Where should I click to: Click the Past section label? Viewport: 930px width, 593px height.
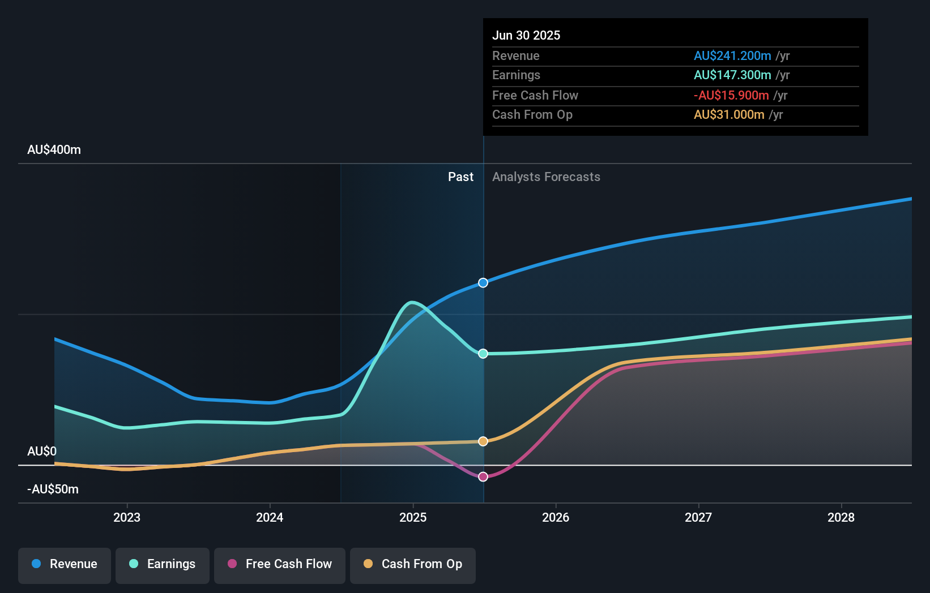(x=460, y=177)
